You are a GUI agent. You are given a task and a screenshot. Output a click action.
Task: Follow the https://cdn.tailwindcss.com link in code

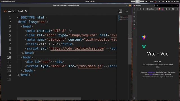pyautogui.click(x=77, y=49)
